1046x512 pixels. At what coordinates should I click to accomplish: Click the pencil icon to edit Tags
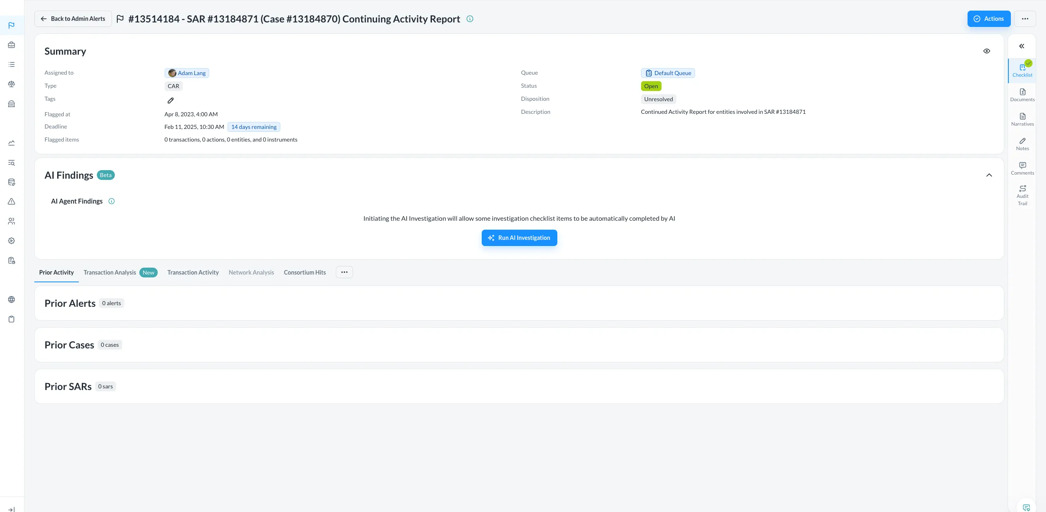[170, 100]
